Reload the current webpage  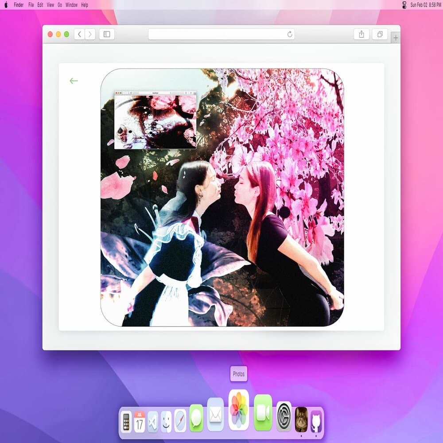(x=289, y=34)
